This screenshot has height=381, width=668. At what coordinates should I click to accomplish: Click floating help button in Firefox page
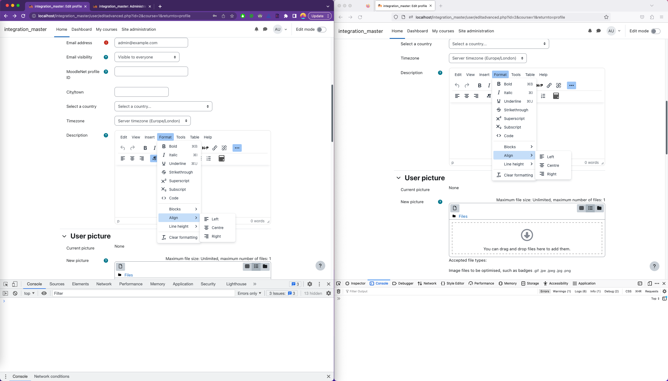coord(655,266)
